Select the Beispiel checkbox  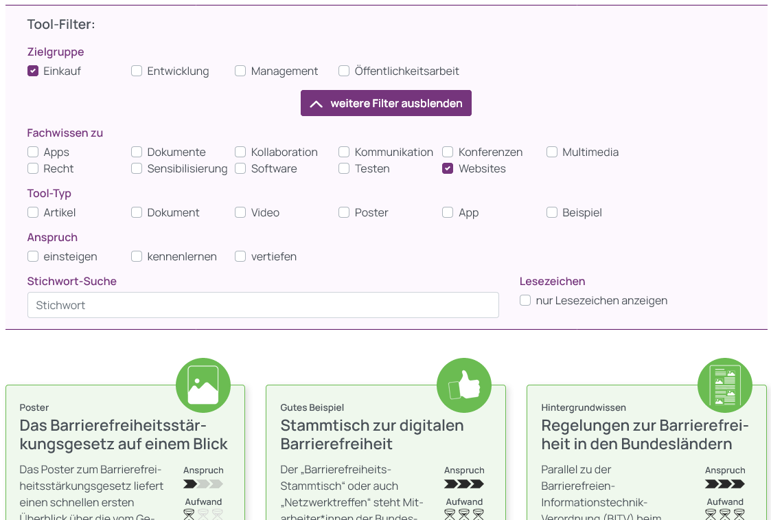552,212
